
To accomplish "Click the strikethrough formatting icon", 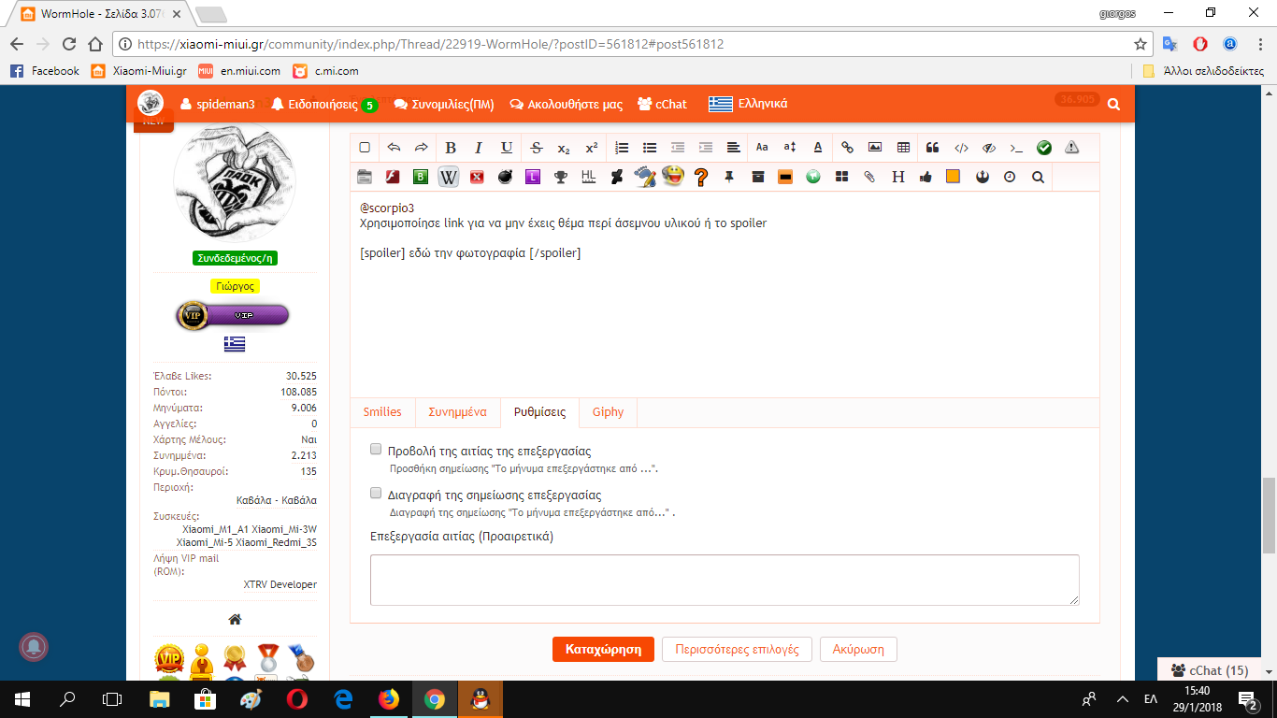I will click(x=536, y=148).
